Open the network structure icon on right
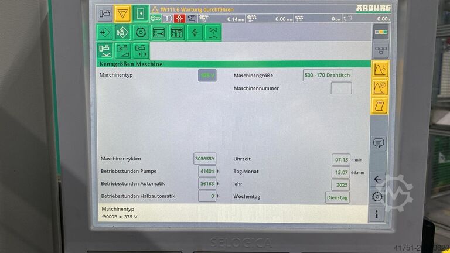The height and width of the screenshot is (253, 450). tap(381, 51)
